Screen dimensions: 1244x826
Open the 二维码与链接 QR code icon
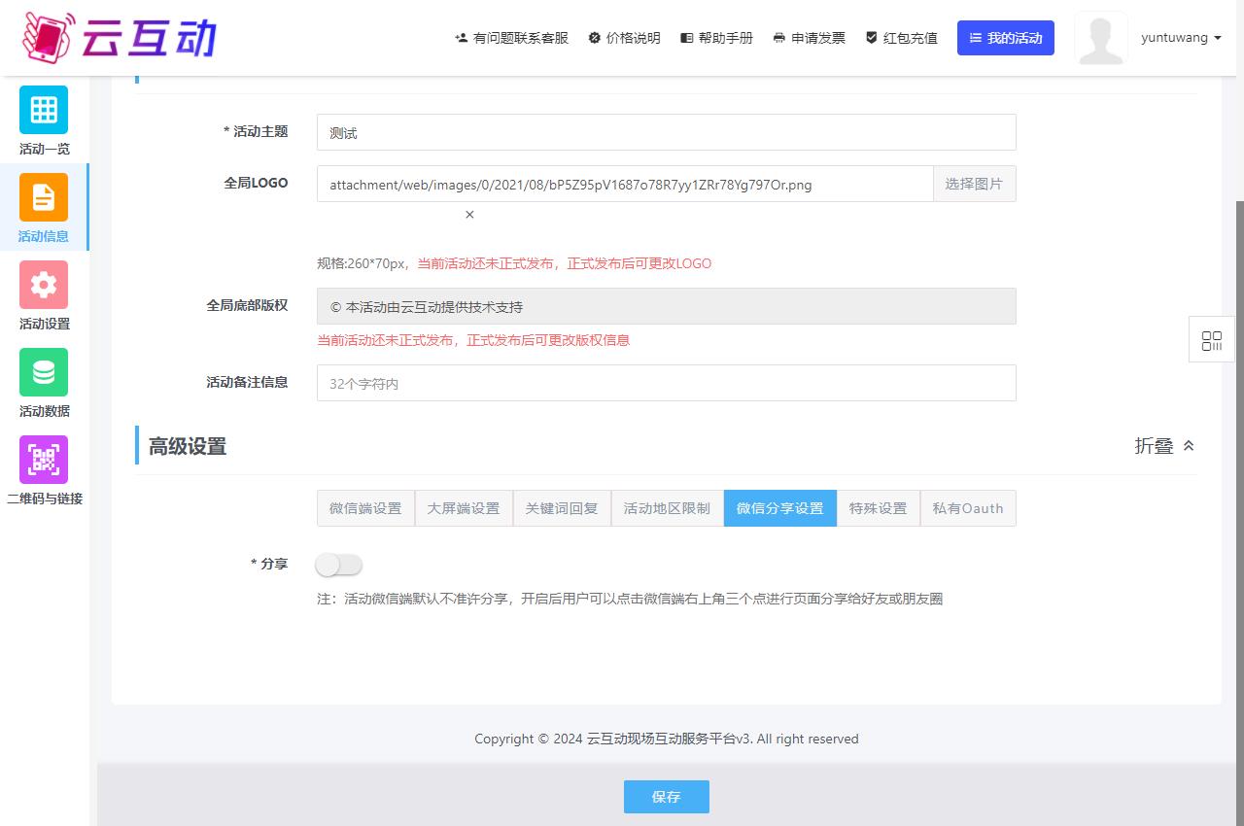pos(44,460)
